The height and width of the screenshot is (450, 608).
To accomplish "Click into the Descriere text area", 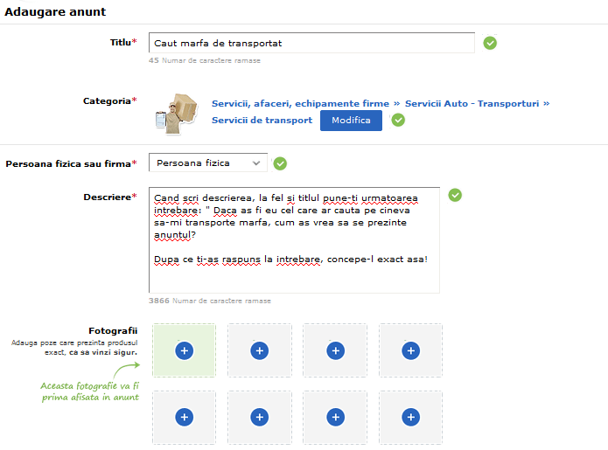I will point(294,240).
